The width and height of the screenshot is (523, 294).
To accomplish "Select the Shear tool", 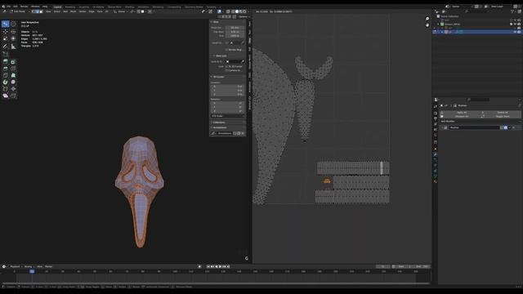I will click(x=6, y=96).
